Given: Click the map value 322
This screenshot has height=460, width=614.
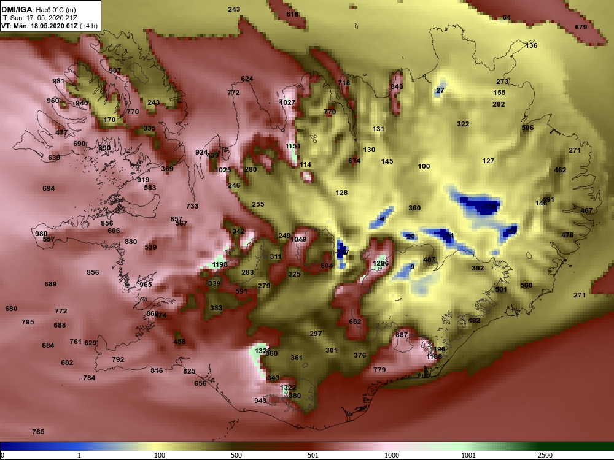Looking at the screenshot, I should coord(463,124).
